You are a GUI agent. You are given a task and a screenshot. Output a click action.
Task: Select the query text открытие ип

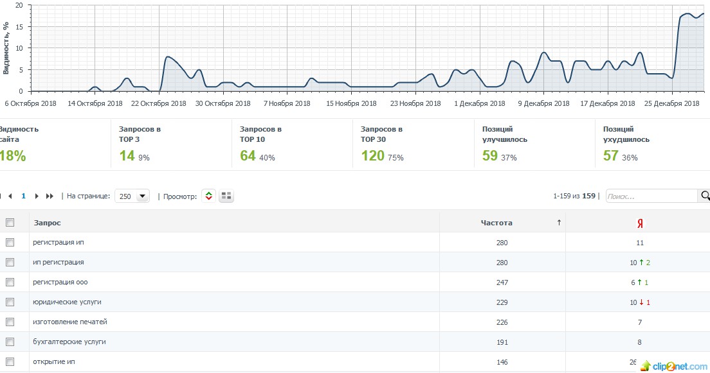point(54,361)
